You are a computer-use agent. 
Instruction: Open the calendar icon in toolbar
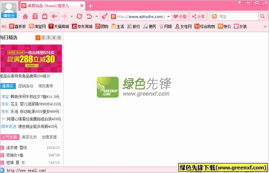tap(35, 16)
